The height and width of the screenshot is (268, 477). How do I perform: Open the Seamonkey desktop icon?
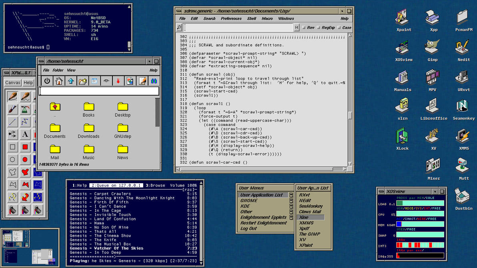click(x=463, y=109)
